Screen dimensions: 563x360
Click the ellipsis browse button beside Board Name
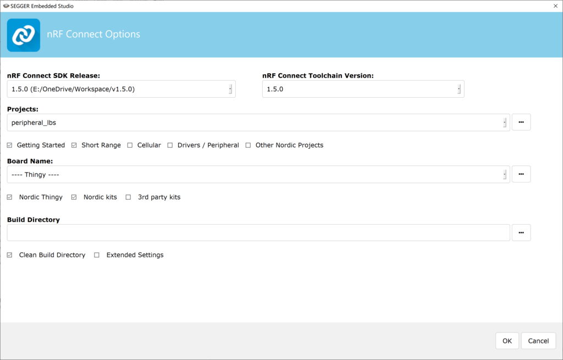point(521,174)
